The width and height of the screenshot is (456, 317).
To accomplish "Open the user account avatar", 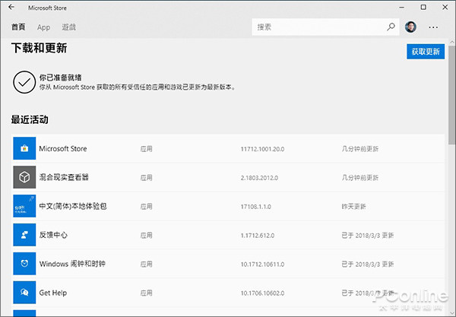I will click(410, 27).
